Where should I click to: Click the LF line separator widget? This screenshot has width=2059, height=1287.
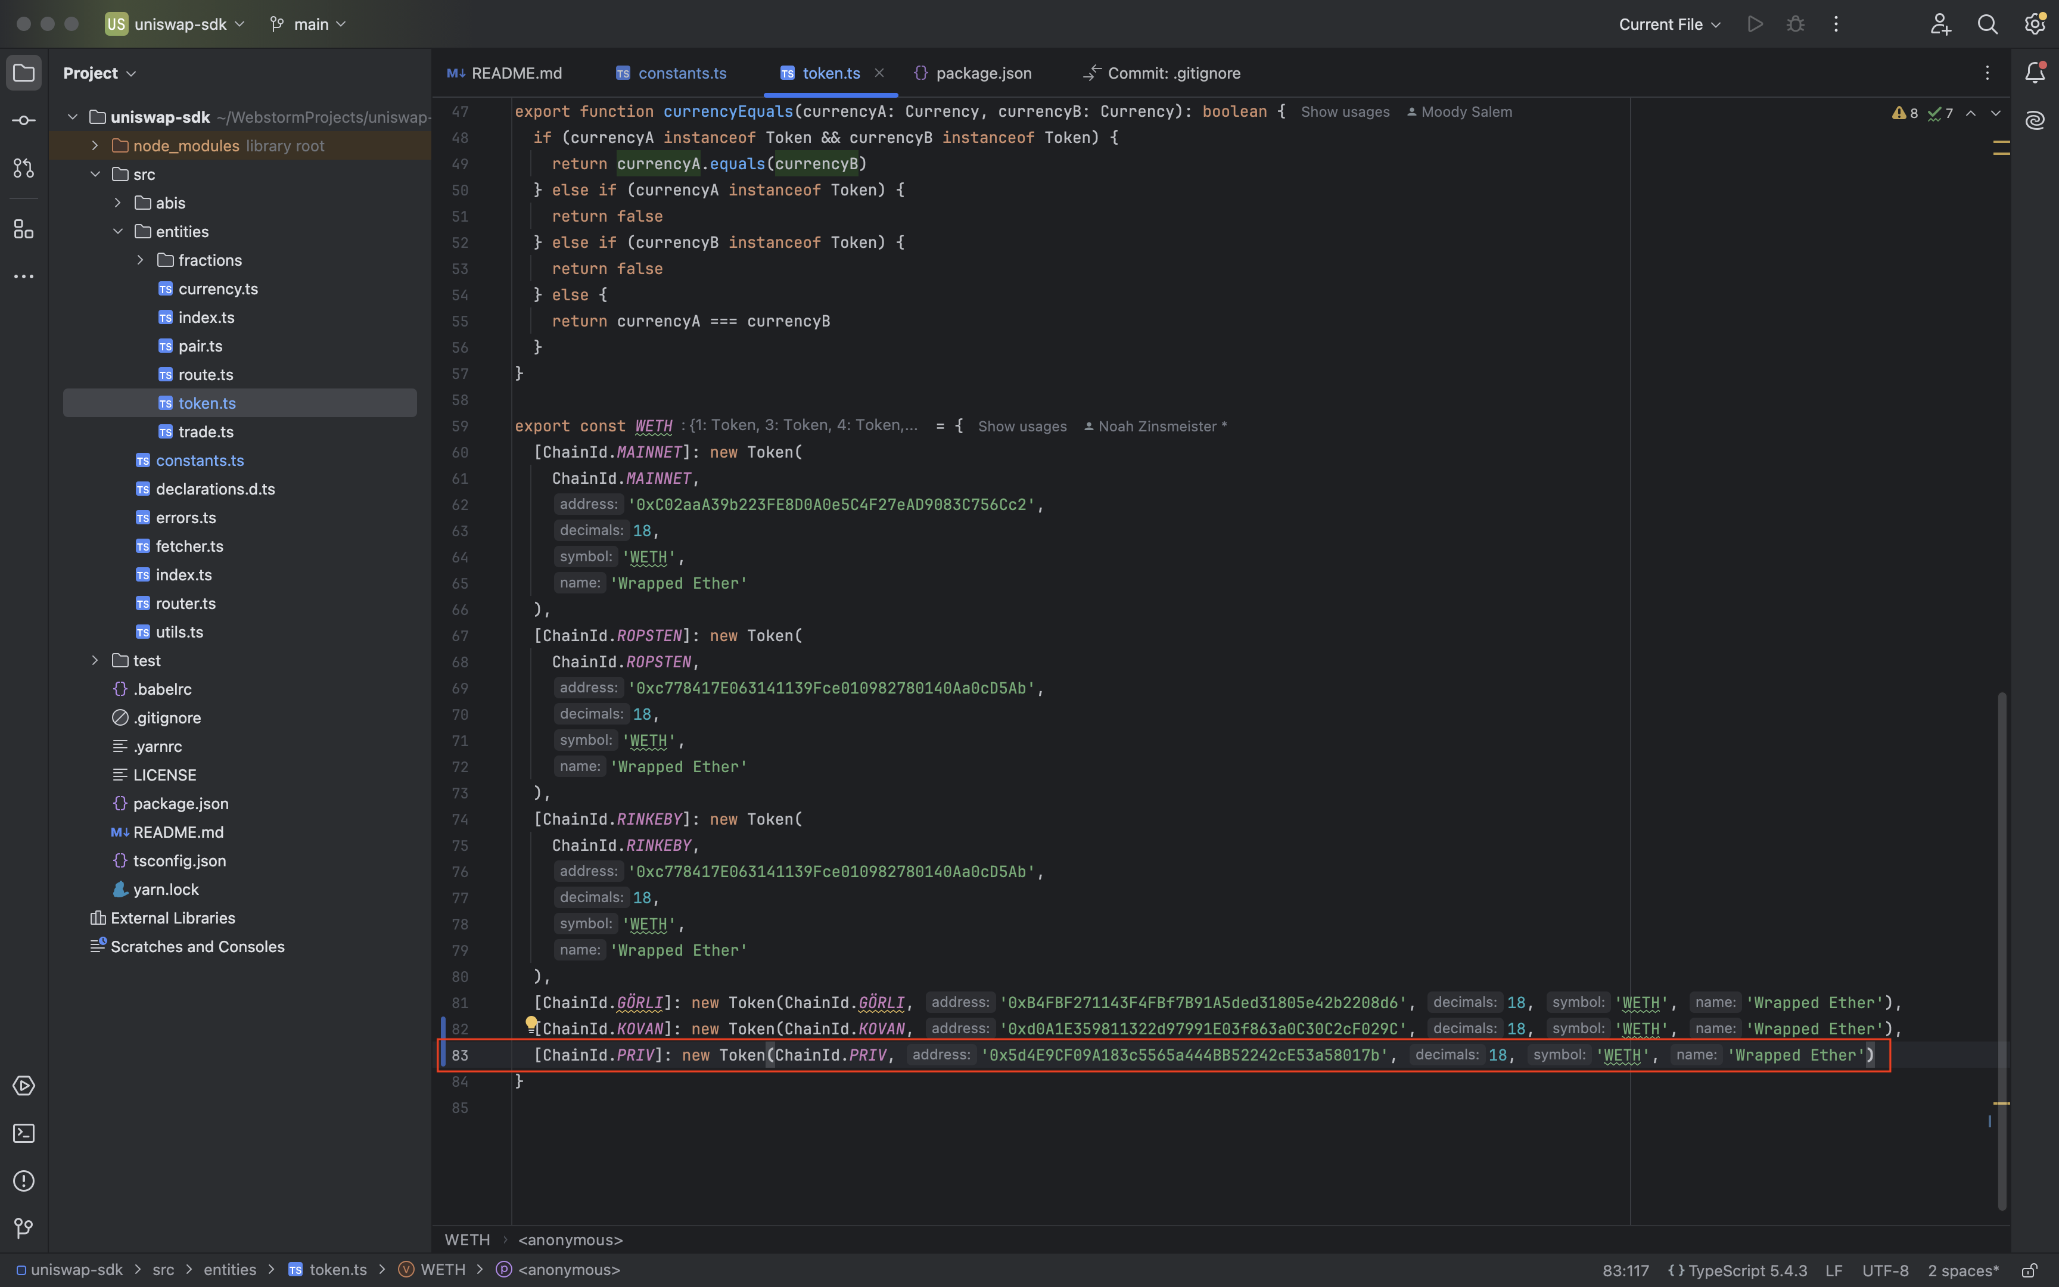(1834, 1270)
